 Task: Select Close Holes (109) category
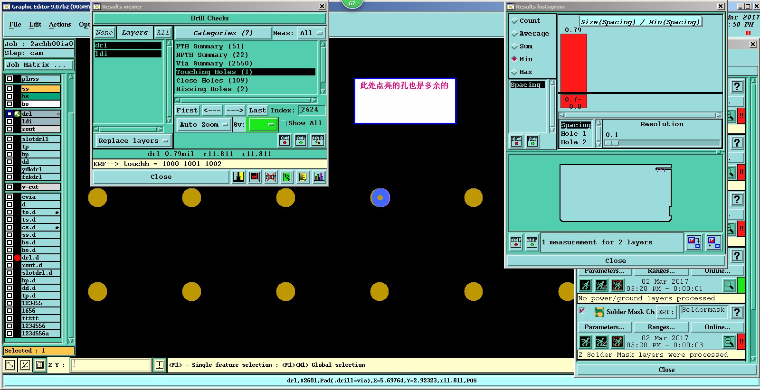pos(245,81)
